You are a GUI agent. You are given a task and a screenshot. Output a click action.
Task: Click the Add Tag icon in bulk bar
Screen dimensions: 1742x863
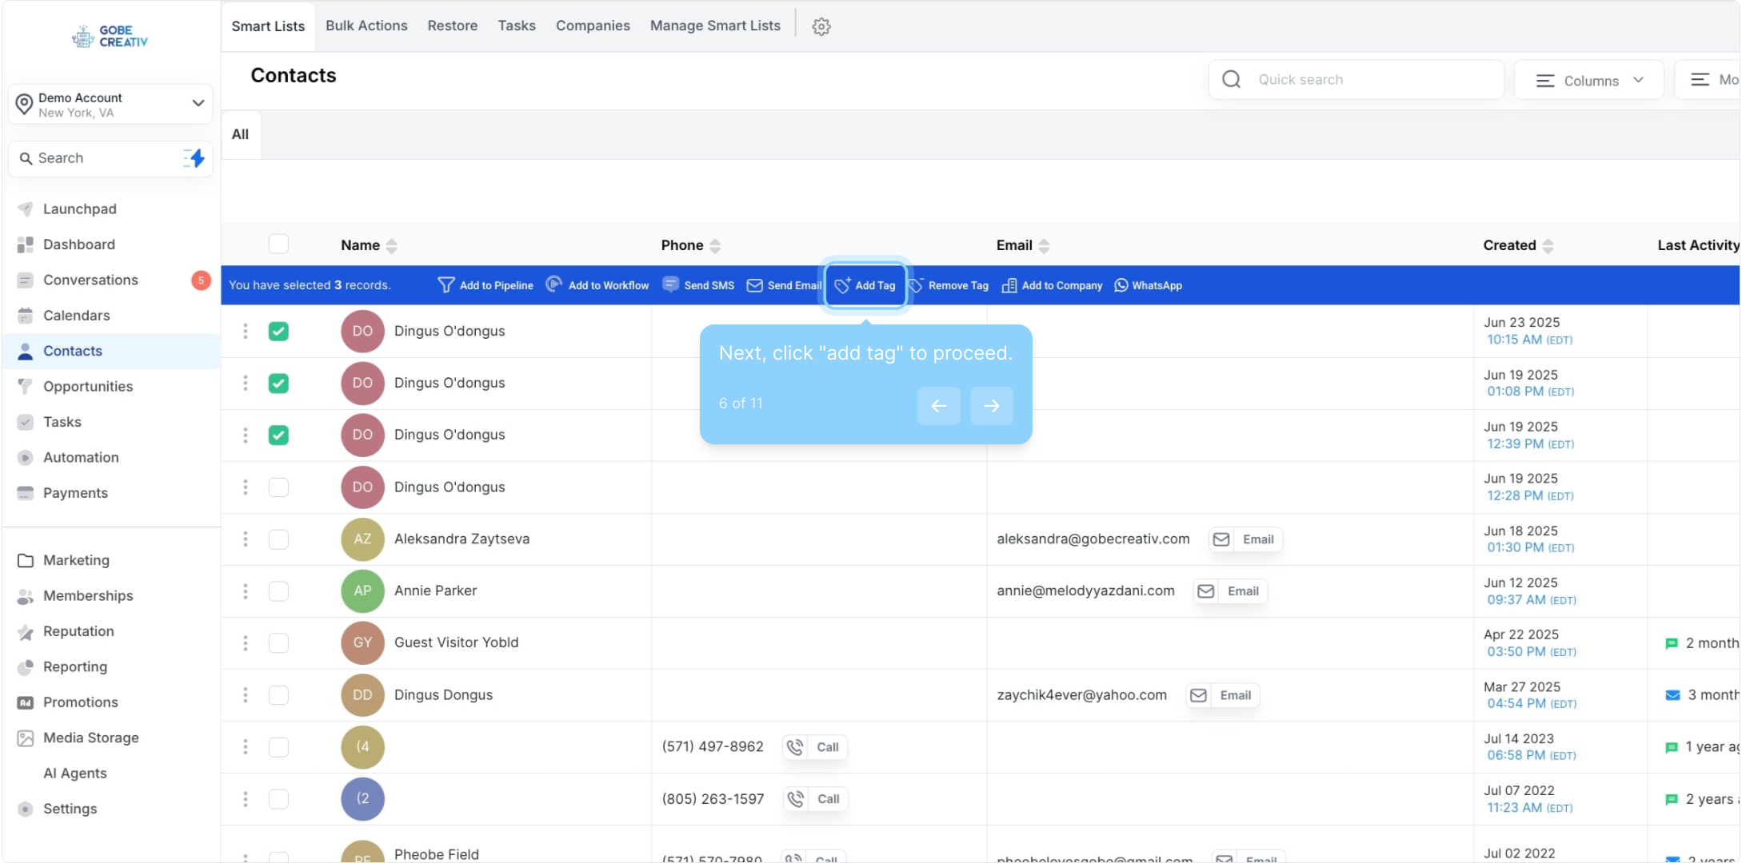coord(843,285)
